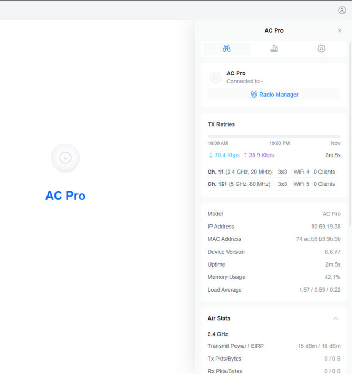
Task: Click the AP device thumbnail in panel header
Action: [x=215, y=77]
